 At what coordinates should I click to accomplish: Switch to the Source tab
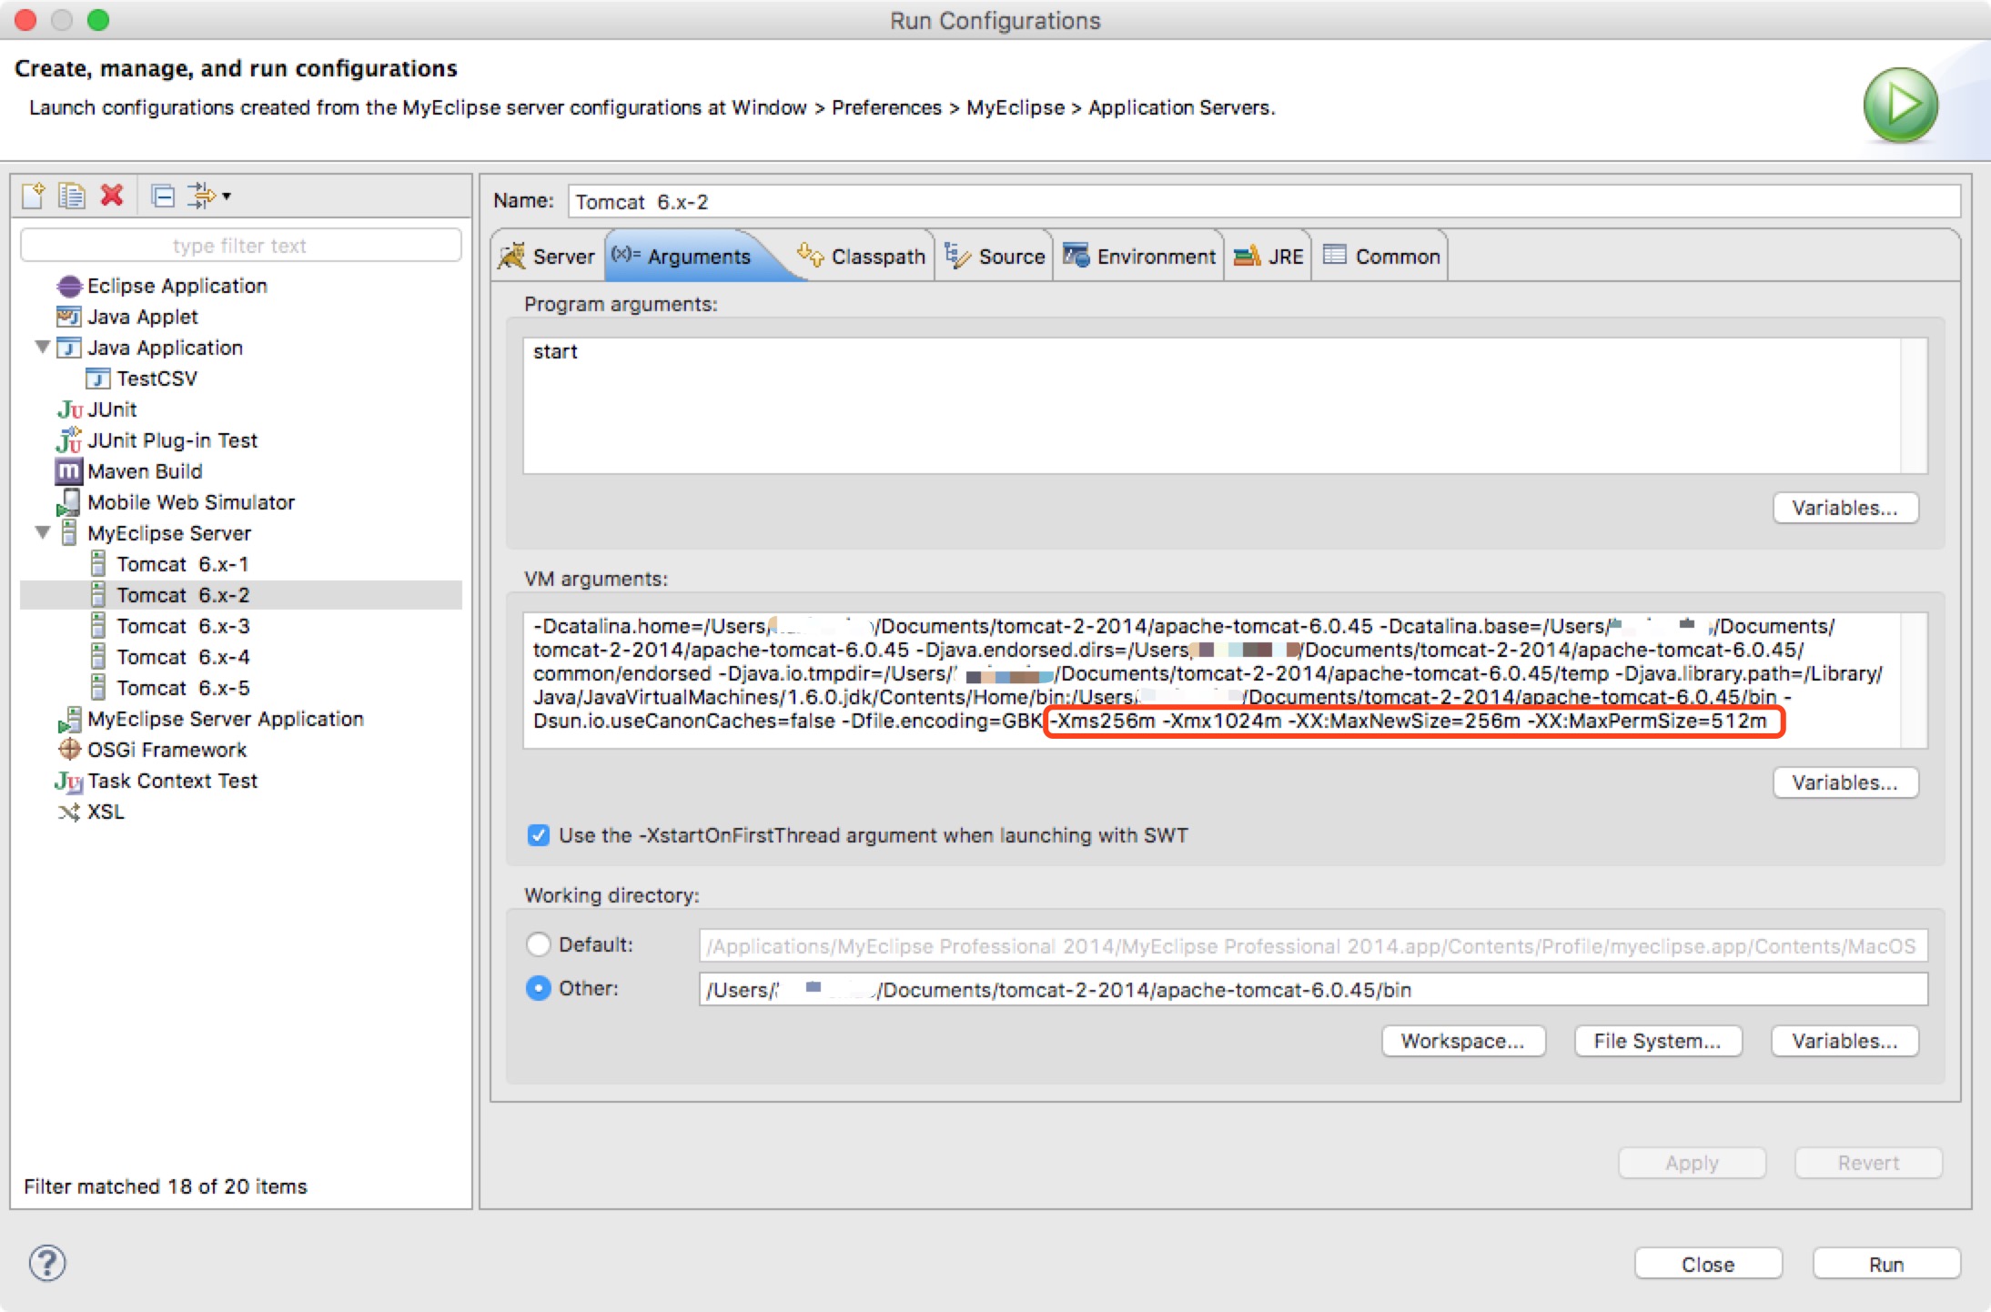995,257
